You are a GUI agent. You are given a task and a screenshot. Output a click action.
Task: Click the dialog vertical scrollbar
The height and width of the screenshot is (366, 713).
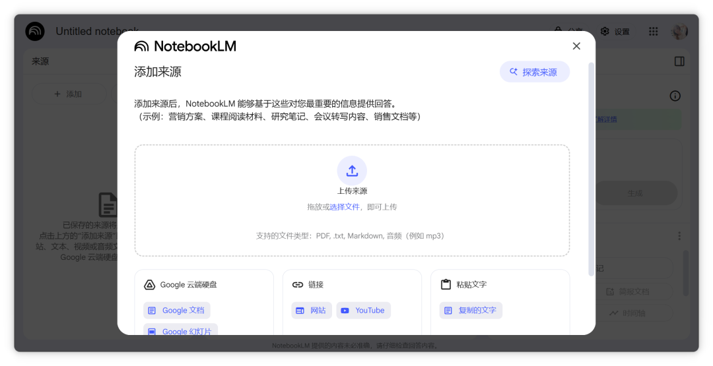(591, 169)
